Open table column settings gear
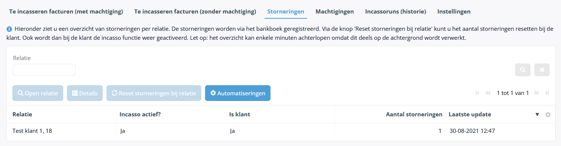 point(548,115)
